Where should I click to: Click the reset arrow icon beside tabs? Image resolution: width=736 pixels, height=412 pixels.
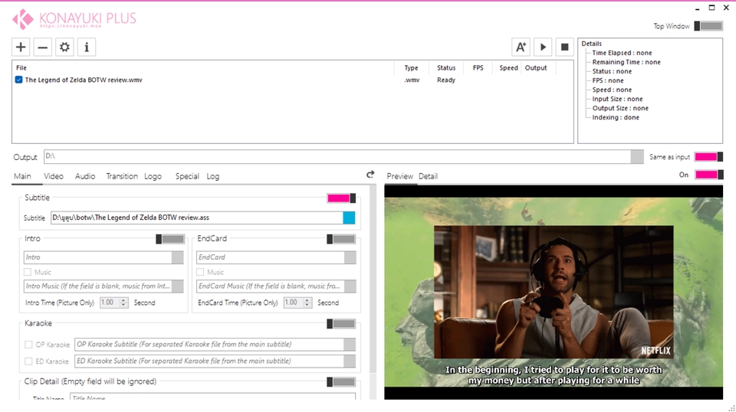pos(370,175)
